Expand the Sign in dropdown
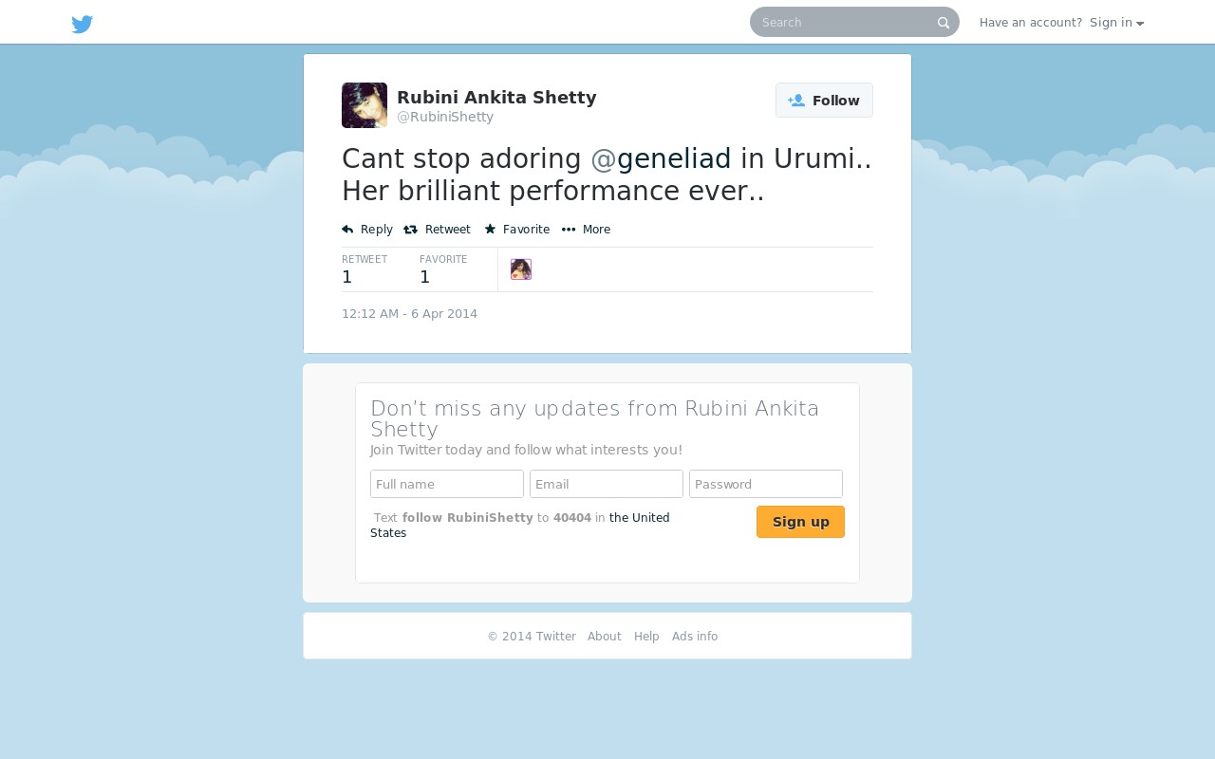The image size is (1215, 759). pos(1116,23)
